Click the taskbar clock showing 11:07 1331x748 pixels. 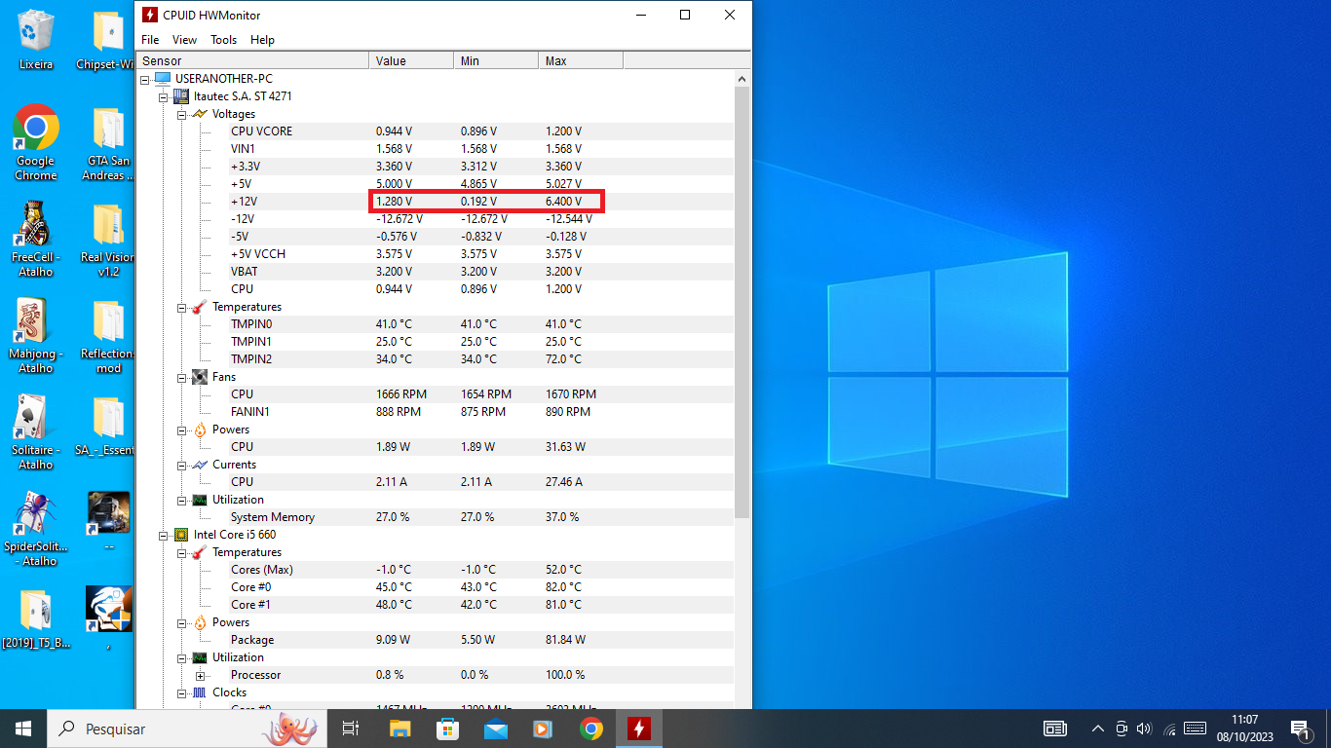click(x=1244, y=729)
